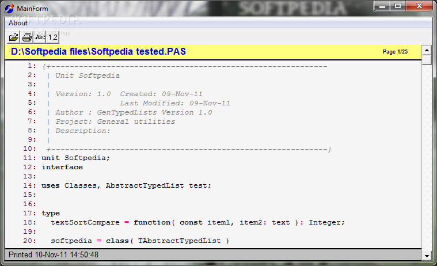This screenshot has height=266, width=437.
Task: Click line number '10:'
Action: (x=29, y=149)
